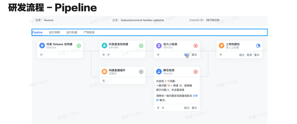The height and width of the screenshot is (124, 297).
Task: Click the 静态检测 title
Action: [x=169, y=70]
